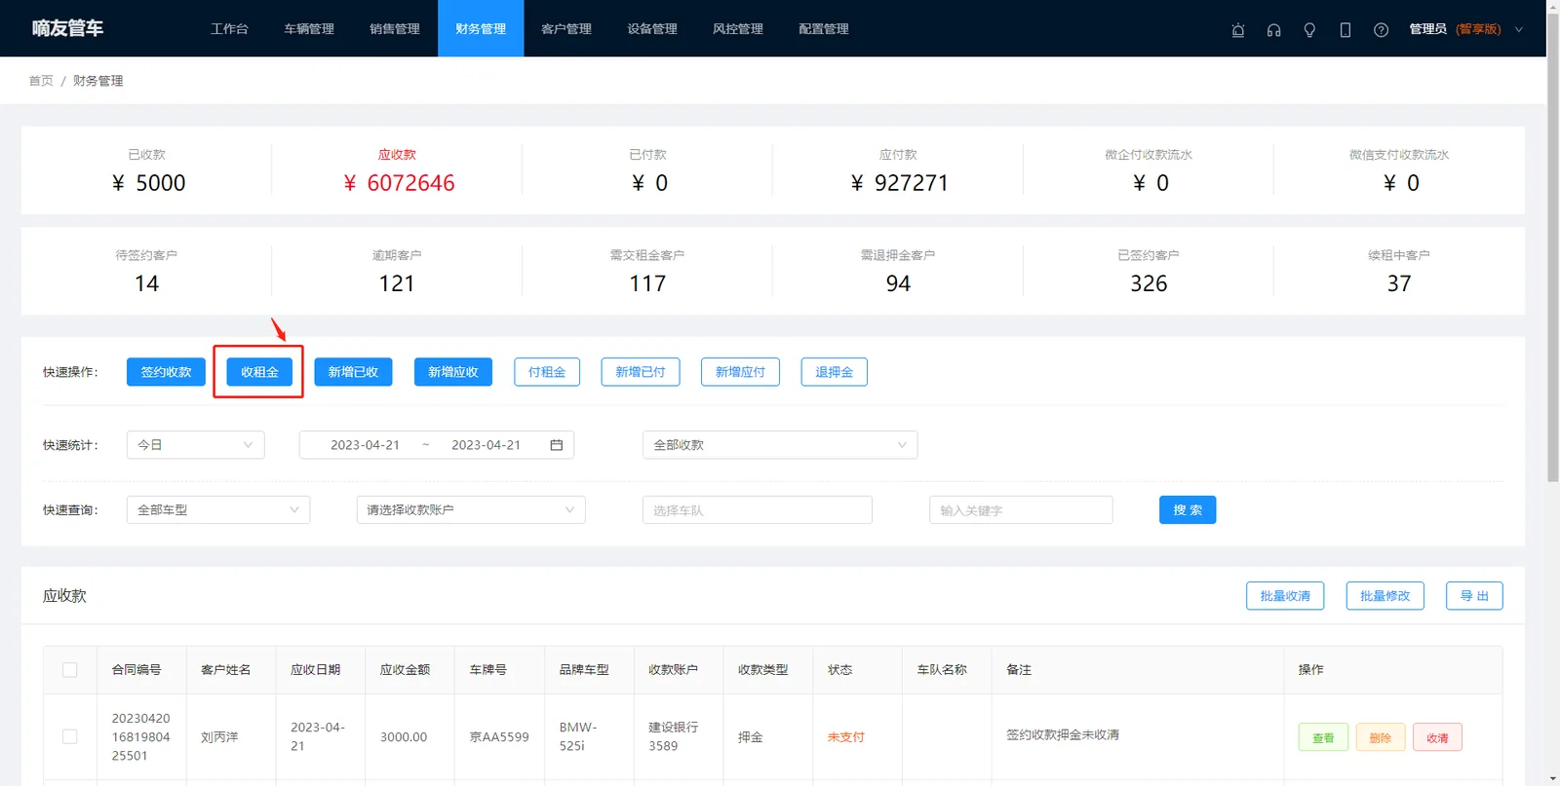Open 客户管理 in the top navigation
Image resolution: width=1560 pixels, height=786 pixels.
[x=566, y=29]
